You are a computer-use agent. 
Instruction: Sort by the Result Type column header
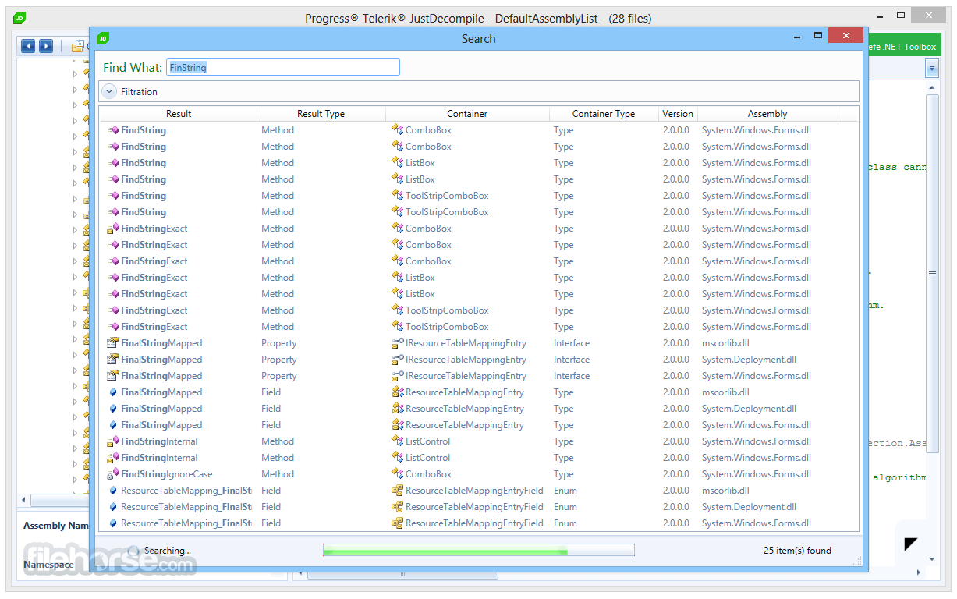click(x=321, y=114)
